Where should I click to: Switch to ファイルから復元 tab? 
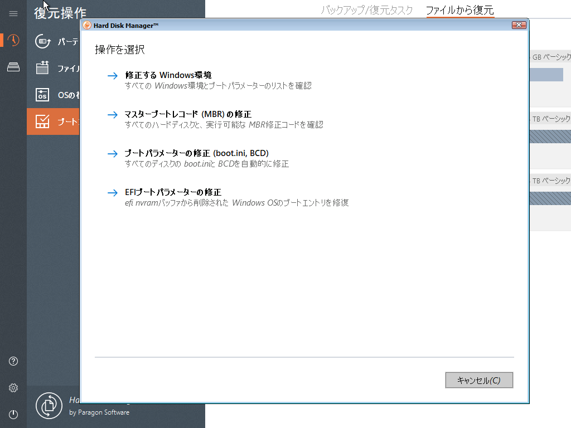(460, 10)
